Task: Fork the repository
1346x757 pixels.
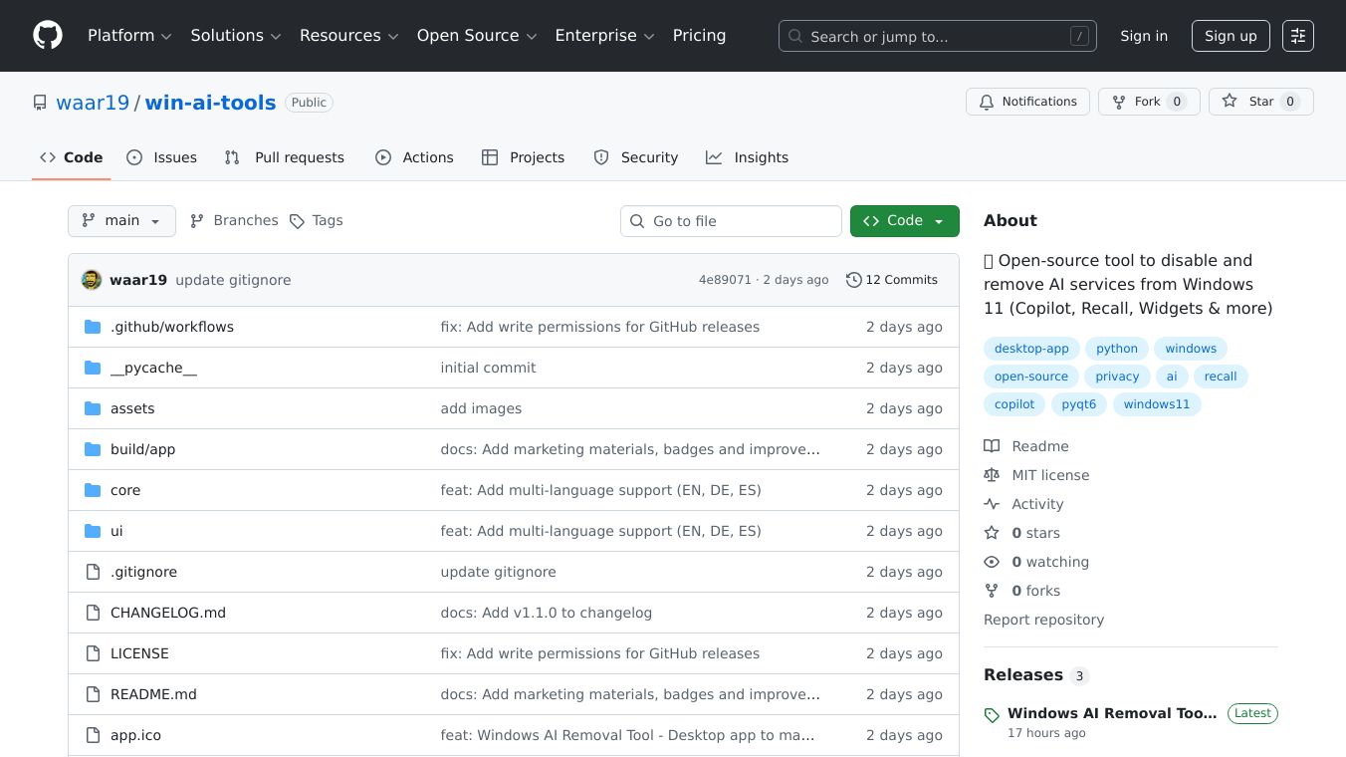Action: 1148,102
